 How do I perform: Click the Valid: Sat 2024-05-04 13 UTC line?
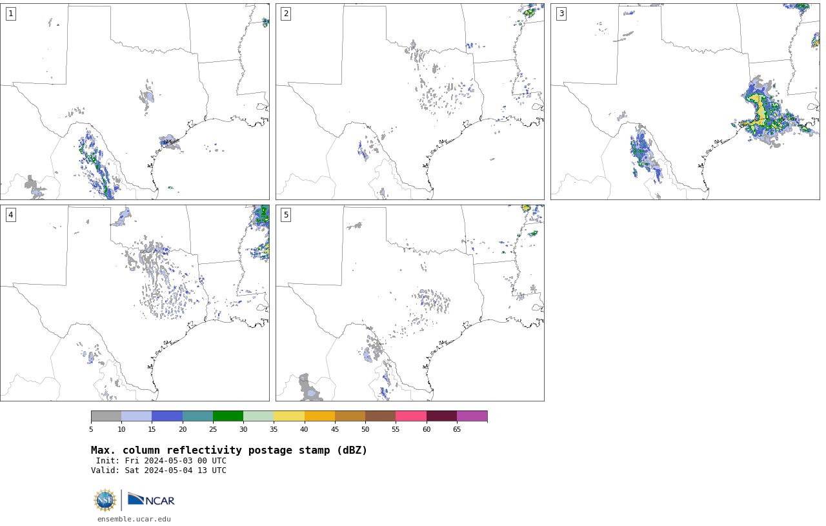coord(159,470)
